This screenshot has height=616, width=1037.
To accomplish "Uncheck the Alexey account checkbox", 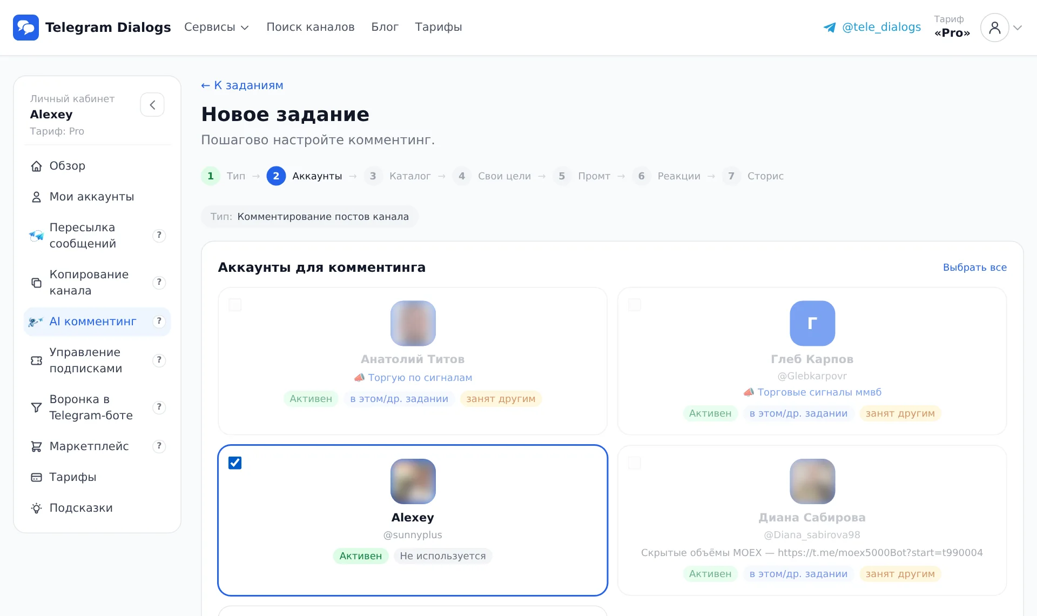I will coord(235,463).
